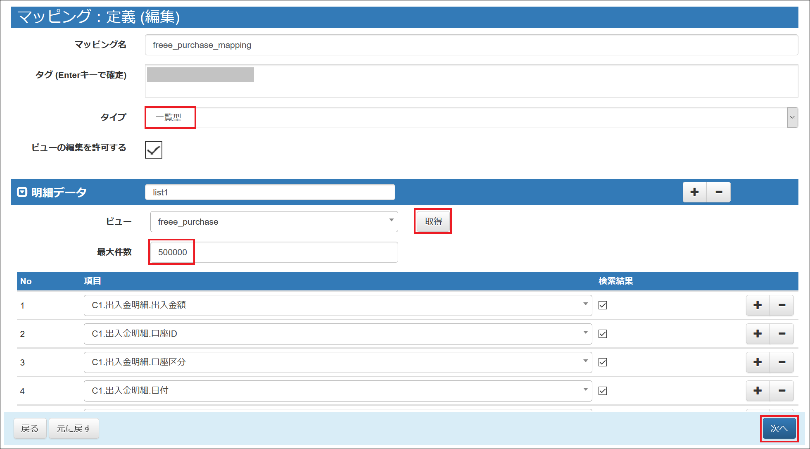Click plus icon in 明細データ header
The image size is (810, 449).
[695, 192]
